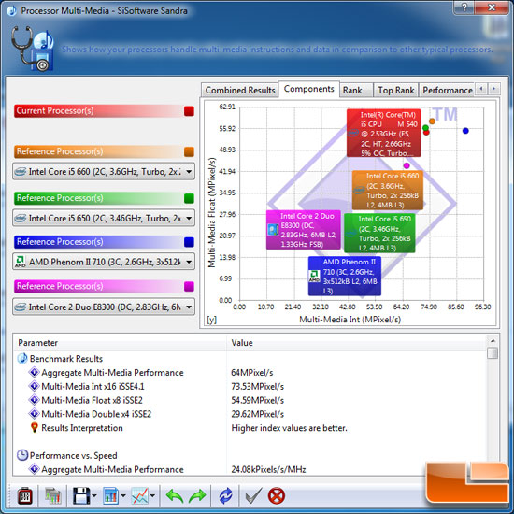Viewport: 514px width, 514px height.
Task: Toggle the red Current Processor color box
Action: [x=189, y=111]
